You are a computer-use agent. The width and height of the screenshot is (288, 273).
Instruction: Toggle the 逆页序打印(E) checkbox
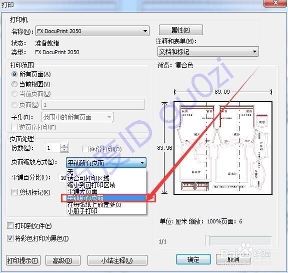click(x=14, y=127)
